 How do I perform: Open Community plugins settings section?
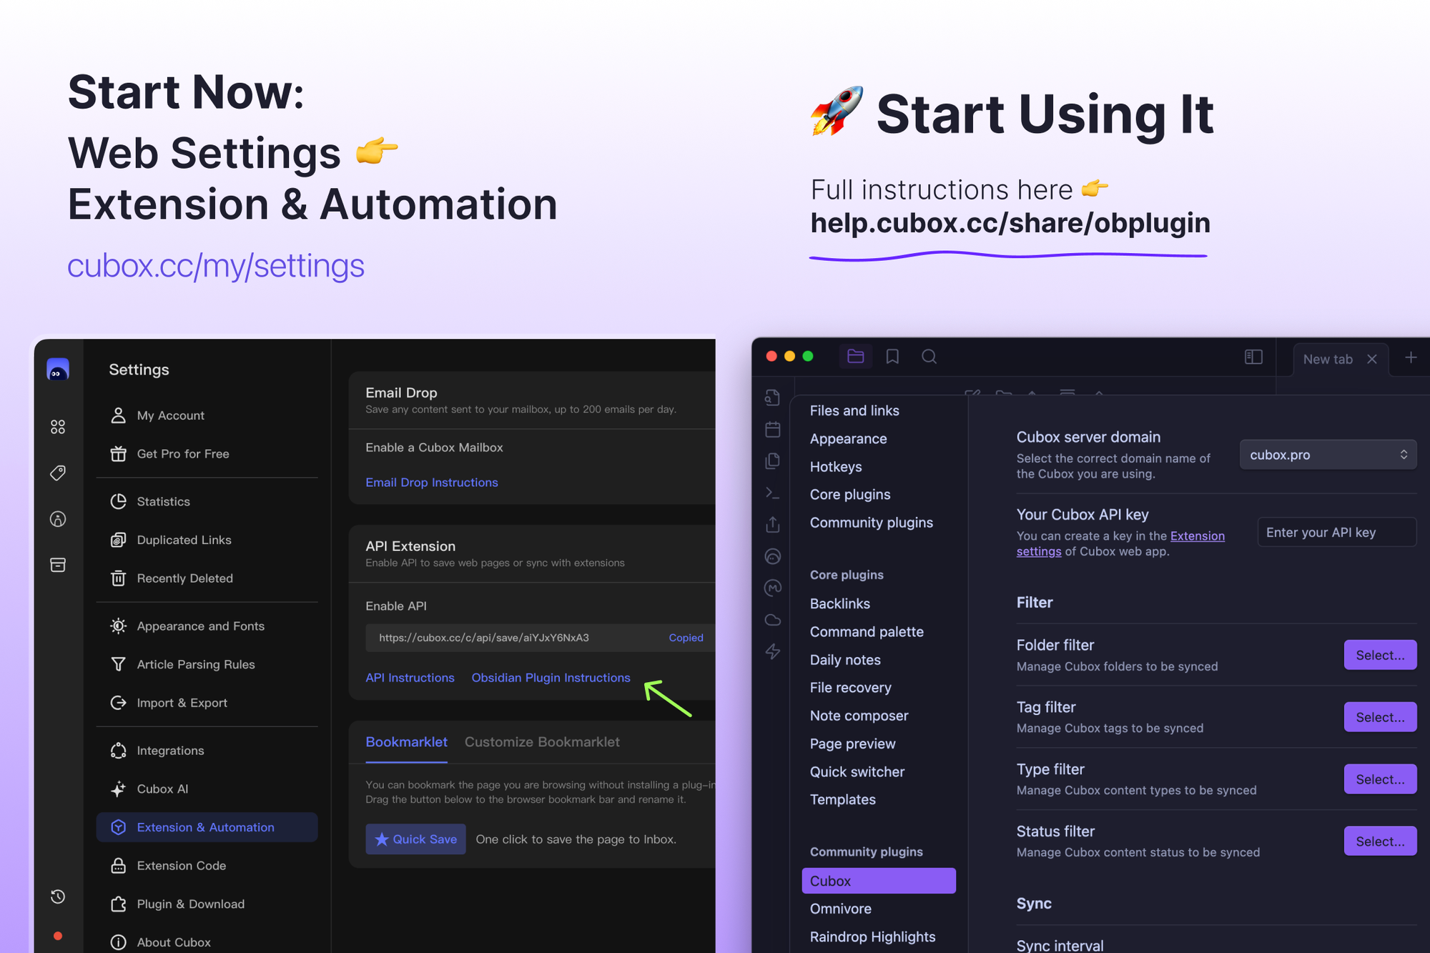(871, 523)
